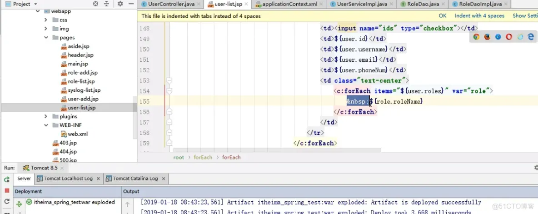This screenshot has width=538, height=214.
Task: Click the Deployment column header
Action: click(x=28, y=191)
